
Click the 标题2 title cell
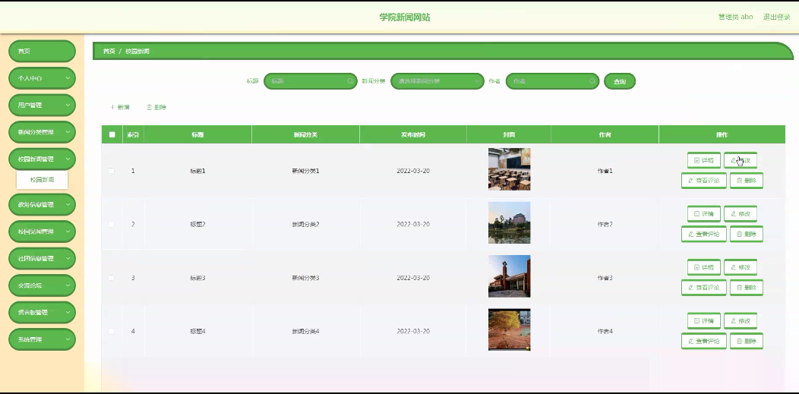pos(197,224)
